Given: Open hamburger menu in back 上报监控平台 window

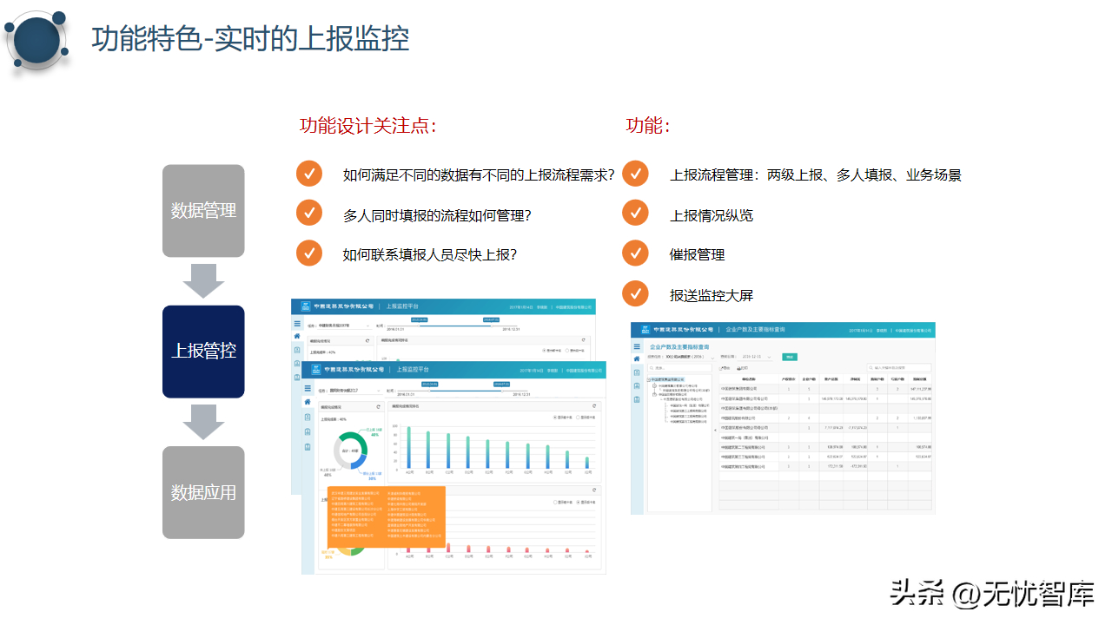Looking at the screenshot, I should [297, 323].
